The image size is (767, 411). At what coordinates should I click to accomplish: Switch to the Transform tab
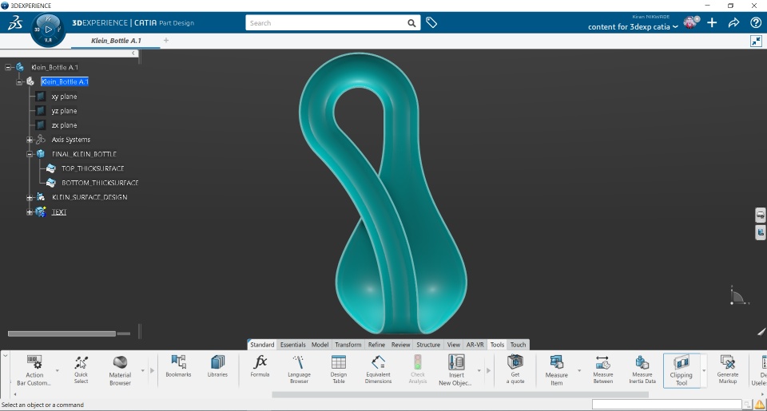coord(348,345)
